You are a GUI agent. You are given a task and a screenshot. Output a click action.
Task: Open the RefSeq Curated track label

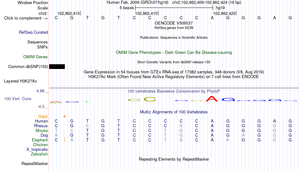[33, 32]
